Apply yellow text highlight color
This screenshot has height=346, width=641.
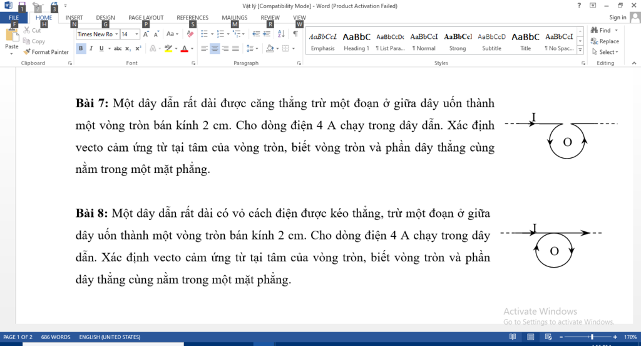pyautogui.click(x=168, y=48)
